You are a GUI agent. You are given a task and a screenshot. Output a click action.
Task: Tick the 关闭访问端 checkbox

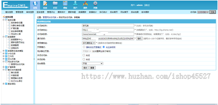click(84, 55)
